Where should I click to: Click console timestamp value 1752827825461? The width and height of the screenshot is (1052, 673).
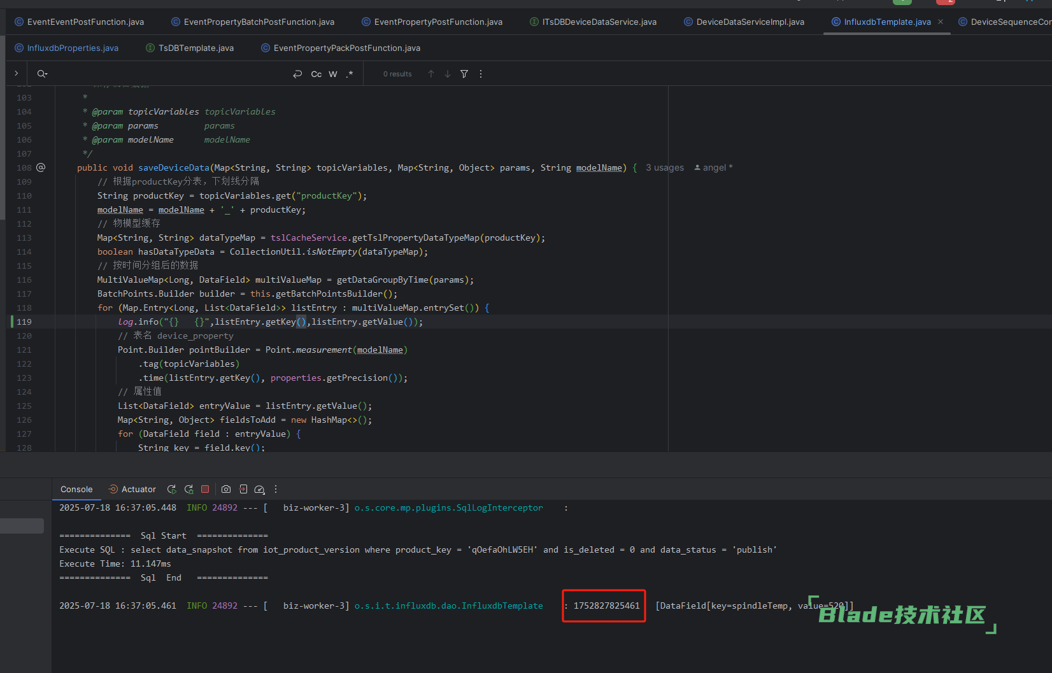[x=606, y=606]
